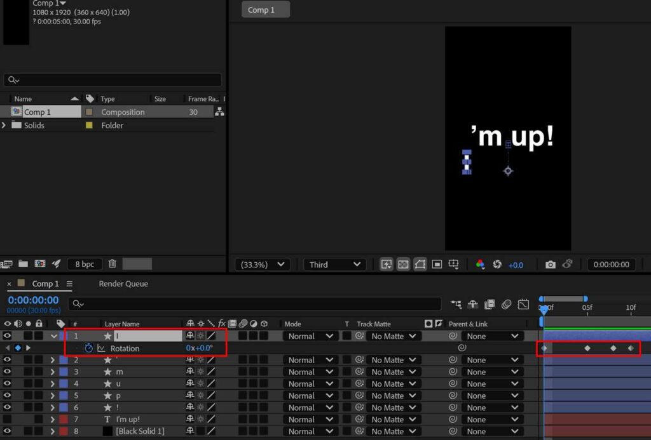
Task: Open the Mode dropdown for layer u
Action: click(310, 383)
